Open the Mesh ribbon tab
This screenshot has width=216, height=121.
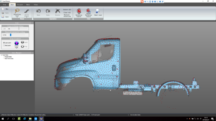[28, 5]
